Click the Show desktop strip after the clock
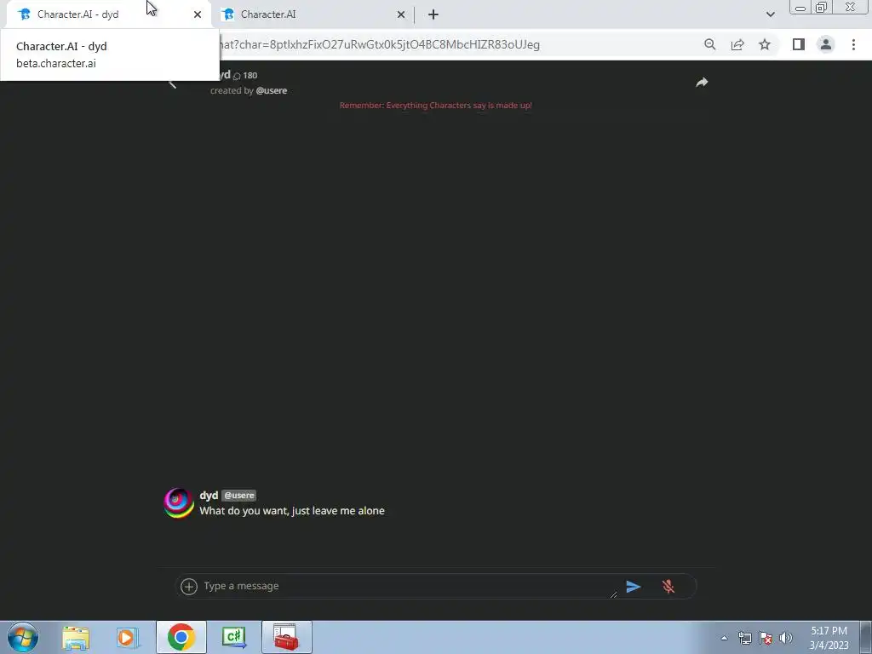Viewport: 872px width, 654px height. (866, 637)
